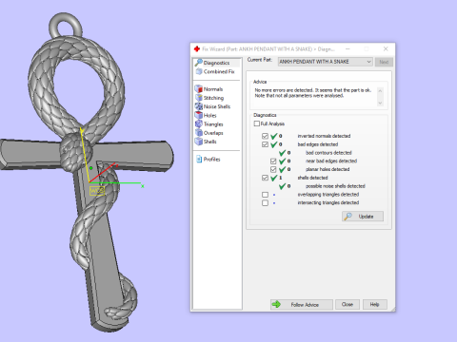Click the WCS label in viewport
The height and width of the screenshot is (342, 457).
97,191
